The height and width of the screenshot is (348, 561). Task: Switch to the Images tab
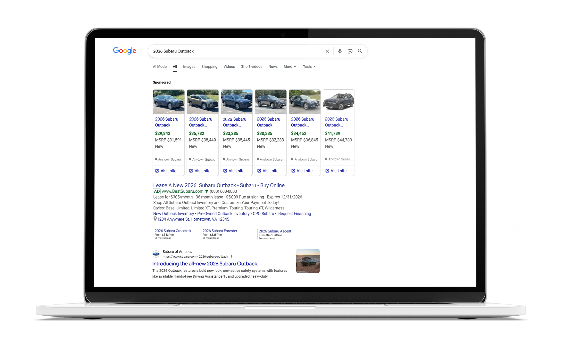[x=189, y=67]
